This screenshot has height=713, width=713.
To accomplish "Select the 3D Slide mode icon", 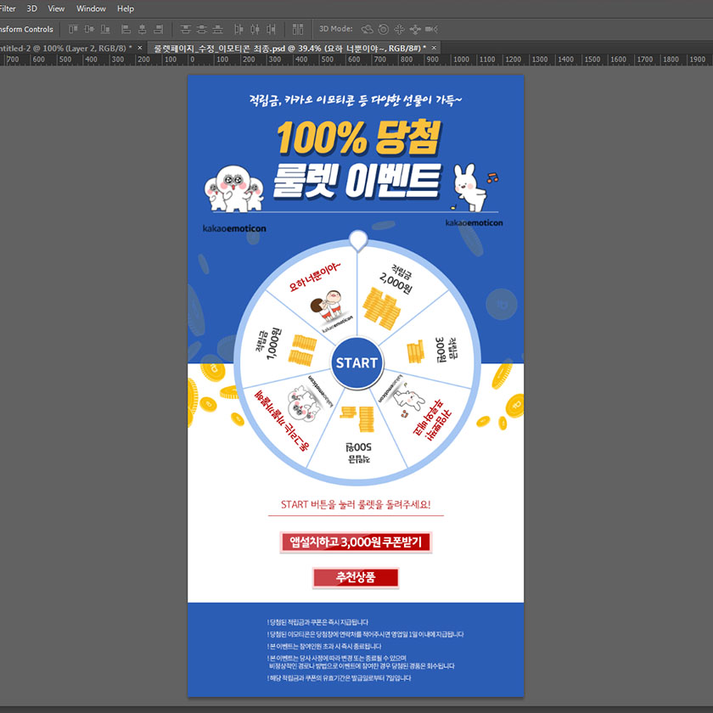I will coord(415,29).
